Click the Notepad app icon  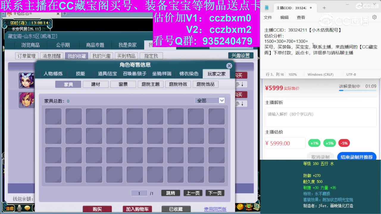(267, 8)
